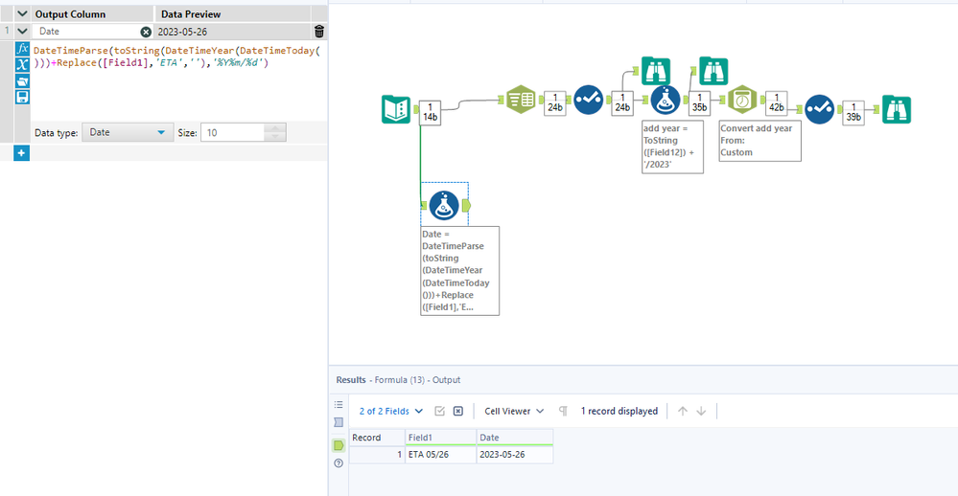This screenshot has width=958, height=496.
Task: Collapse the Date expression row chevron
Action: pyautogui.click(x=22, y=31)
